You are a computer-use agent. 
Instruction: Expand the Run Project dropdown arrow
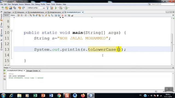[58, 8]
